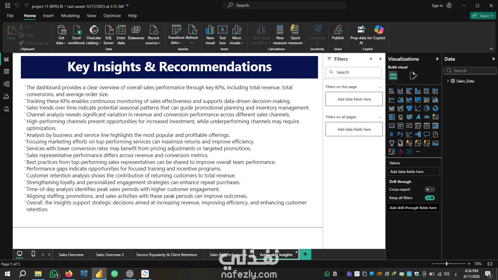Open TMDL view in sidebar
Image resolution: width=498 pixels, height=280 pixels.
point(7,109)
